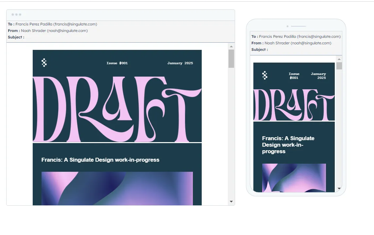Image resolution: width=374 pixels, height=235 pixels.
Task: Click the mobile To line for Francis Perez Padilla
Action: click(296, 37)
